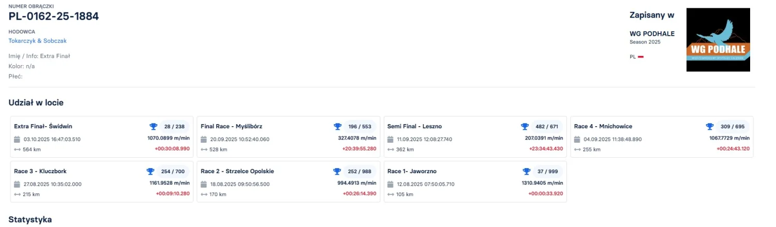Click the trophy icon on Race 4 Mnichowice card
Viewport: 776px width, 227px height.
710,127
